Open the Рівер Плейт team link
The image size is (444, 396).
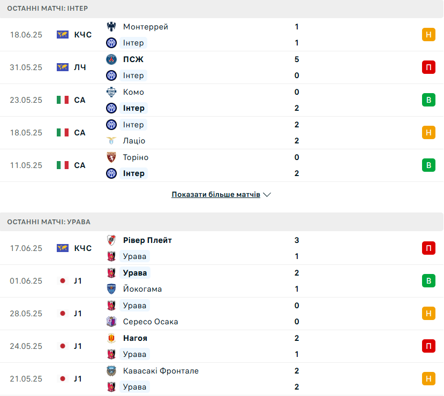[x=147, y=240]
